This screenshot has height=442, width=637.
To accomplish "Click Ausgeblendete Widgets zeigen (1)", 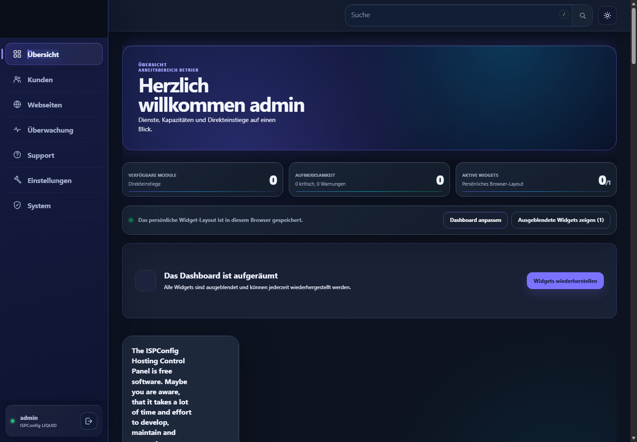I will (x=561, y=220).
